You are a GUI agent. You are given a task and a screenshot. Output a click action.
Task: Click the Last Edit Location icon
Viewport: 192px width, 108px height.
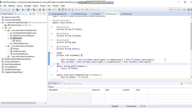[x=88, y=10]
